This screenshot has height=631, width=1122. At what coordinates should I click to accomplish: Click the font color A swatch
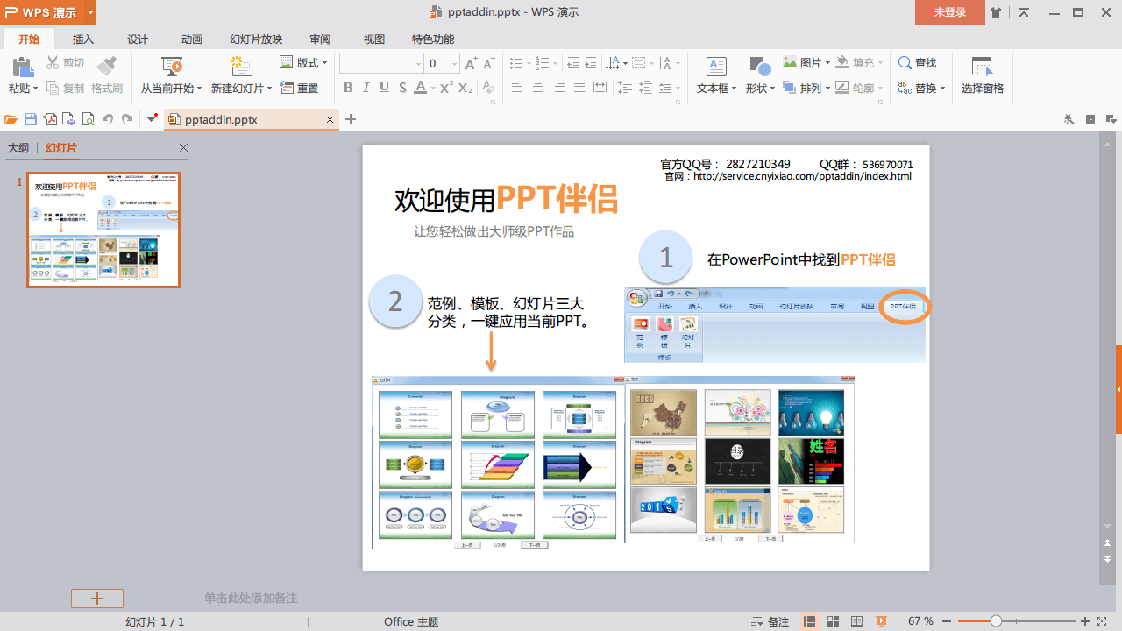click(x=421, y=88)
